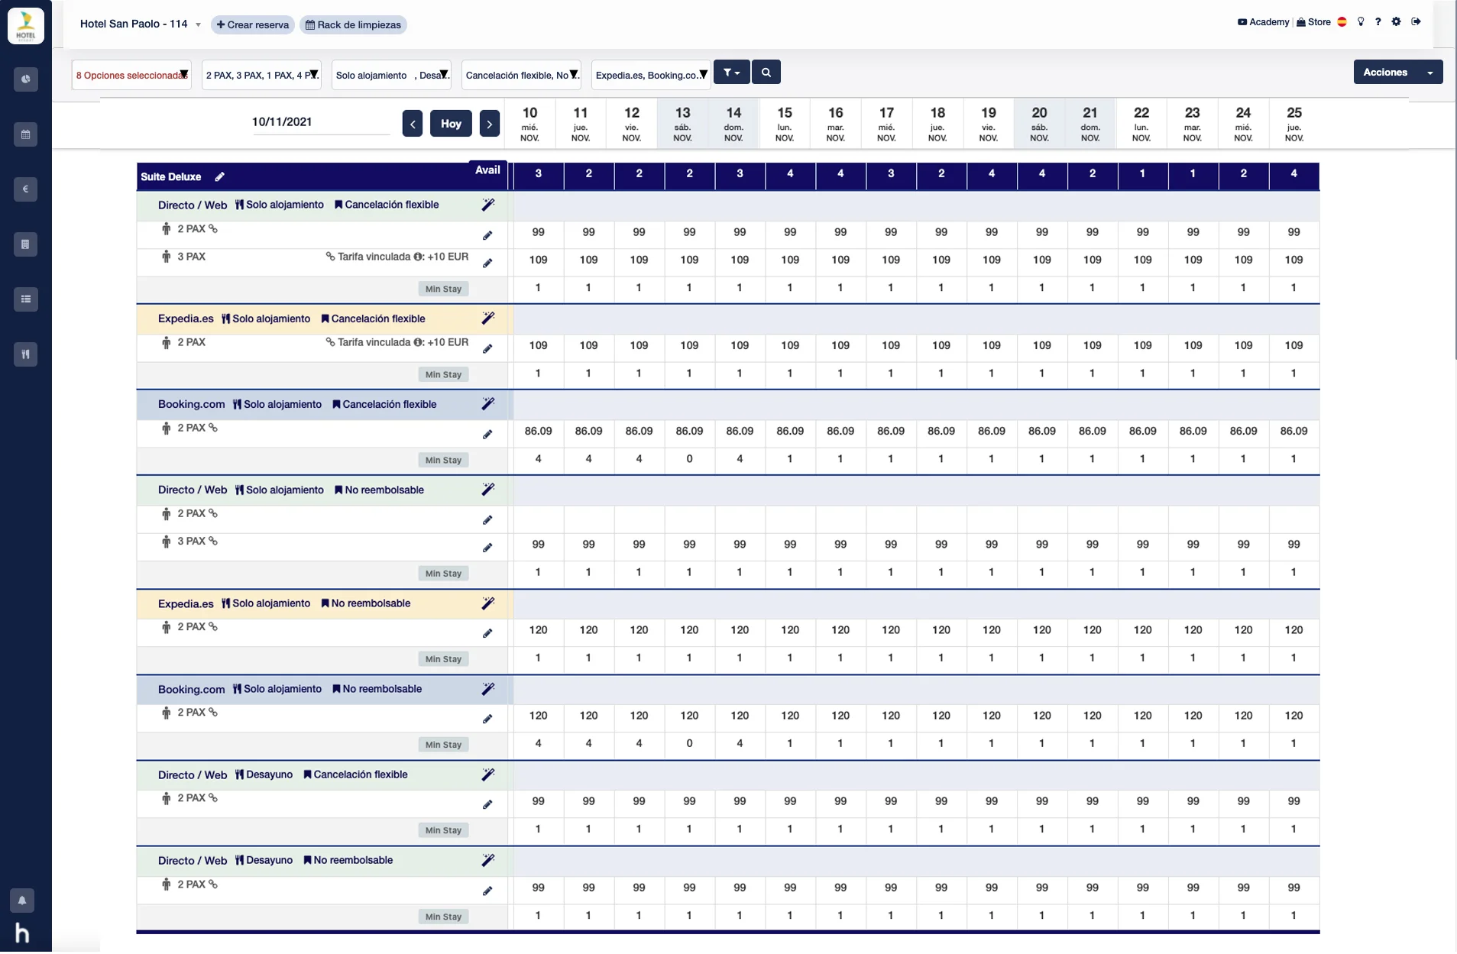
Task: Click magic wand for Expedia.es Cancelación flexible
Action: point(487,319)
